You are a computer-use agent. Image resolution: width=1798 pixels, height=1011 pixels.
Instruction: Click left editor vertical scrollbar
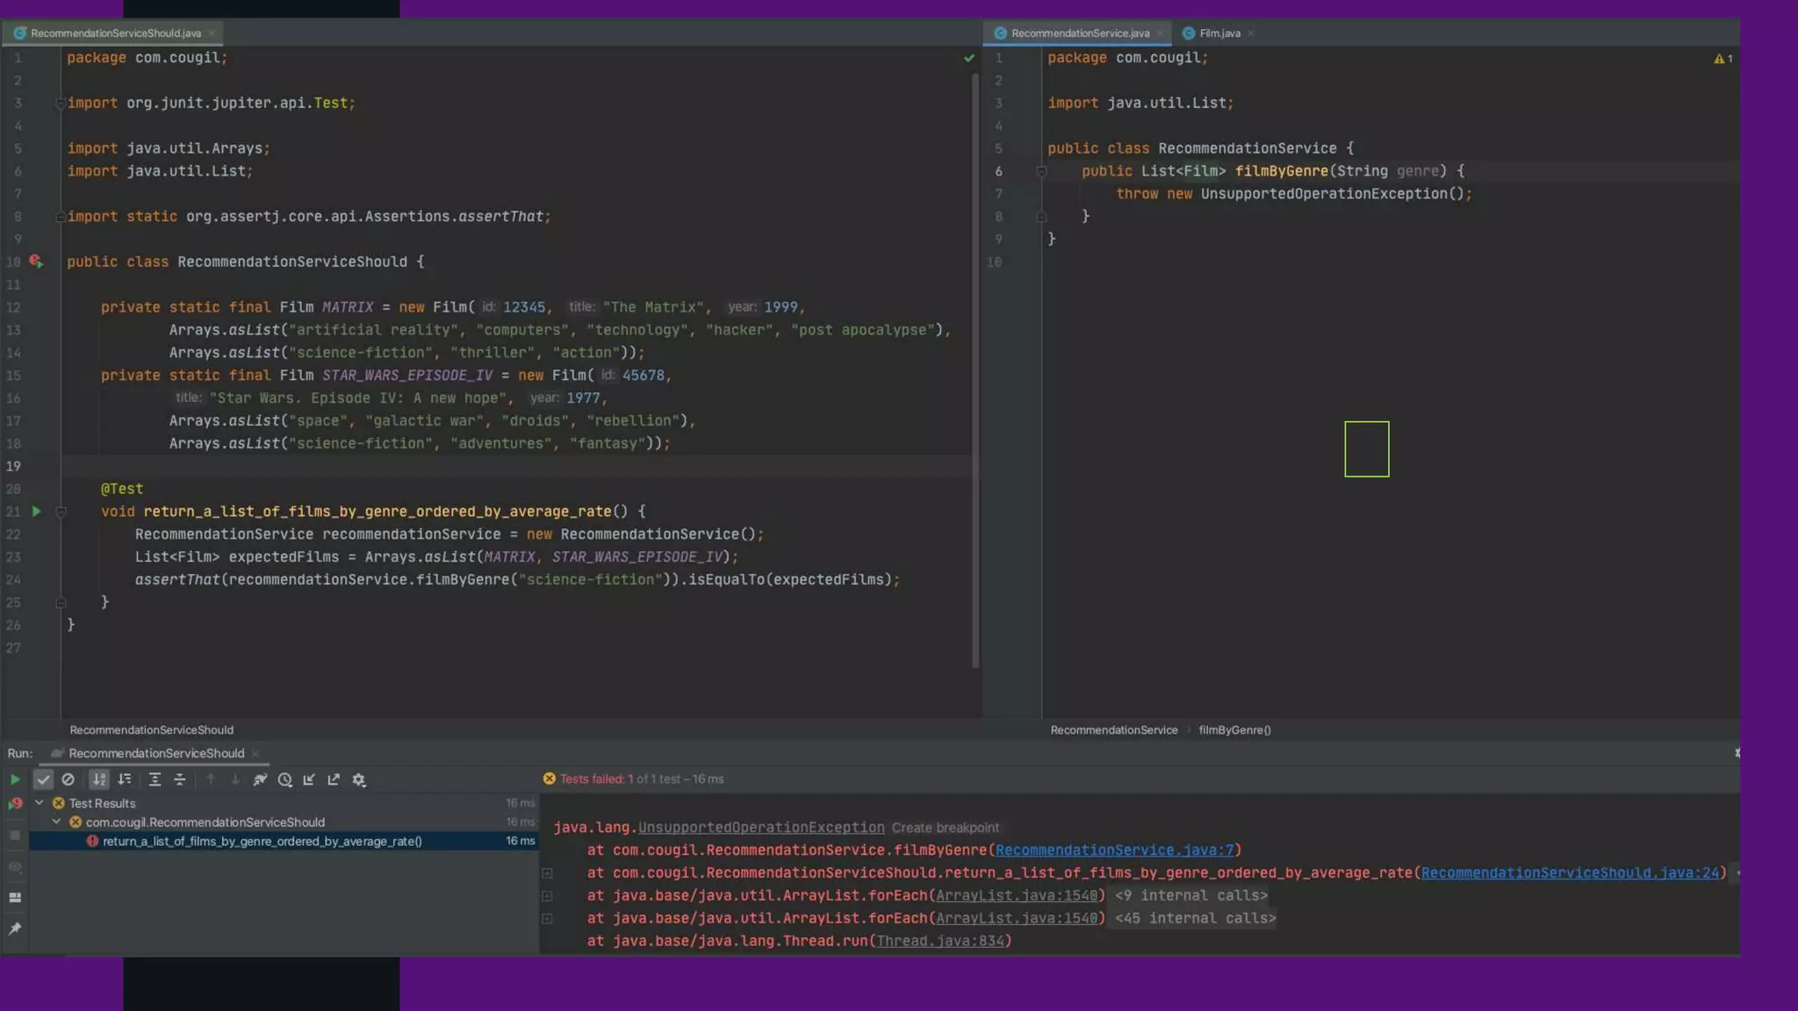975,369
